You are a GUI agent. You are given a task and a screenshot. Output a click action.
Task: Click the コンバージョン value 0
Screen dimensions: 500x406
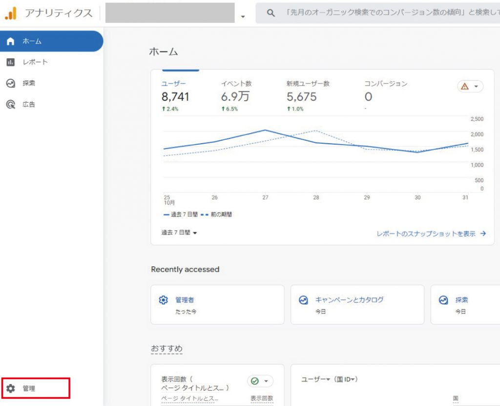coord(368,97)
